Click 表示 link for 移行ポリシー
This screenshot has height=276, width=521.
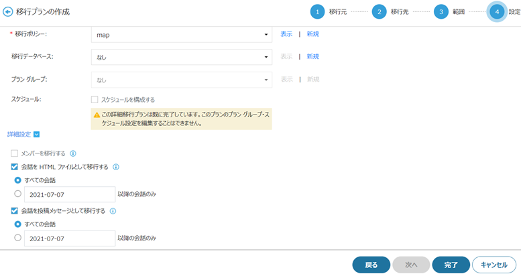click(x=286, y=34)
